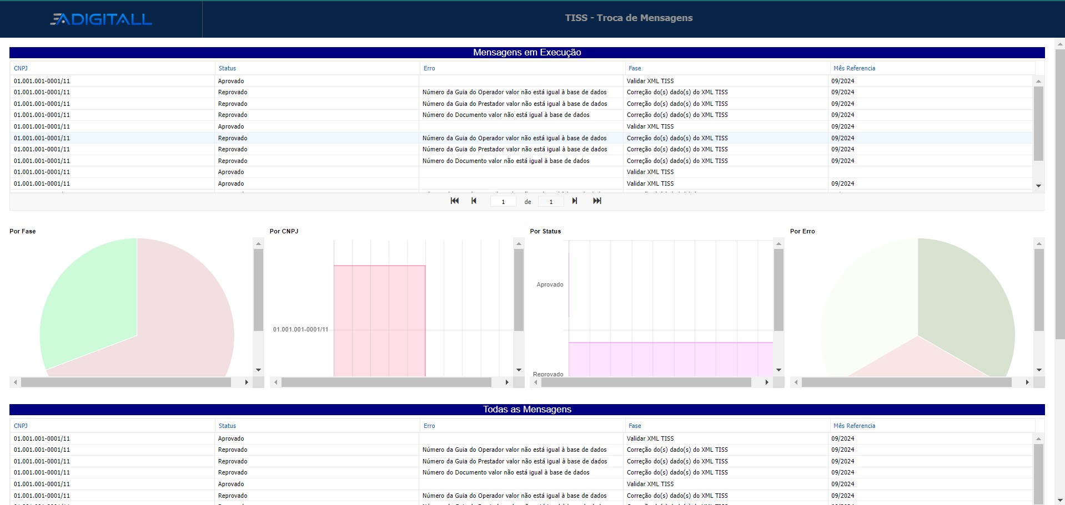The width and height of the screenshot is (1065, 505).
Task: Click the pink bar in Por CNPJ chart
Action: [x=379, y=321]
